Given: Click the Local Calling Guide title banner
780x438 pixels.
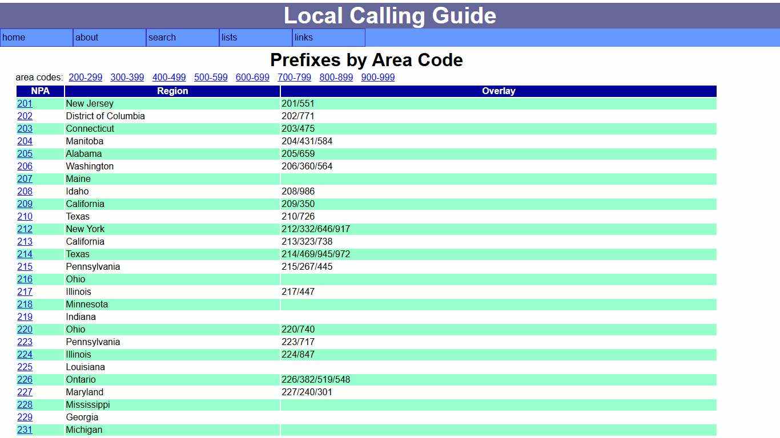Looking at the screenshot, I should pos(390,15).
